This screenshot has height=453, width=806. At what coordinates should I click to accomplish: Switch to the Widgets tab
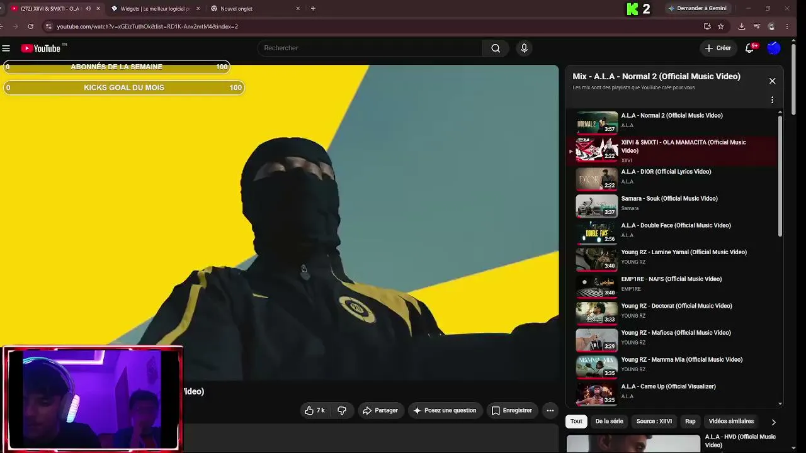pyautogui.click(x=155, y=9)
